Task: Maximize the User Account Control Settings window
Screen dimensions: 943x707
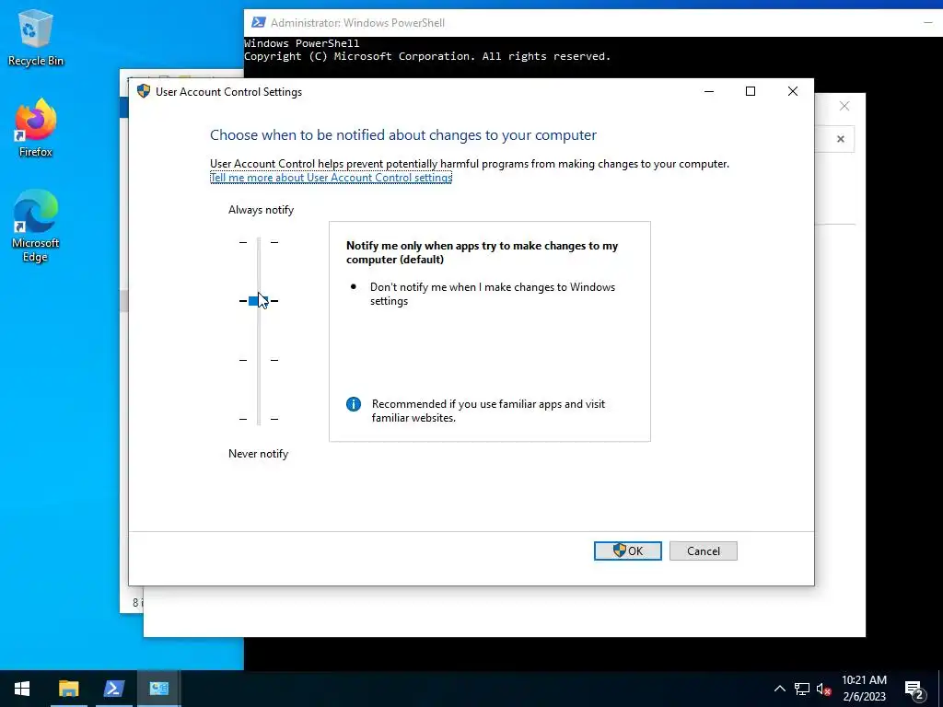Action: (x=751, y=91)
